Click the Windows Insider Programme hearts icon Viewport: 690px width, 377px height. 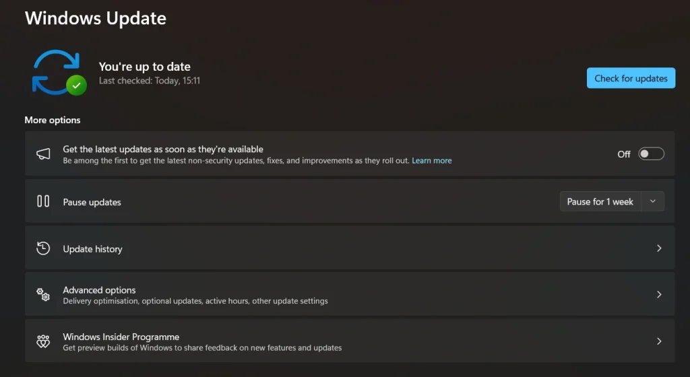[x=43, y=341]
